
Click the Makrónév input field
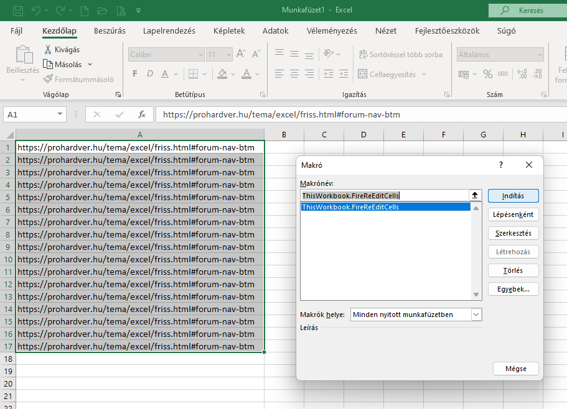click(x=384, y=196)
